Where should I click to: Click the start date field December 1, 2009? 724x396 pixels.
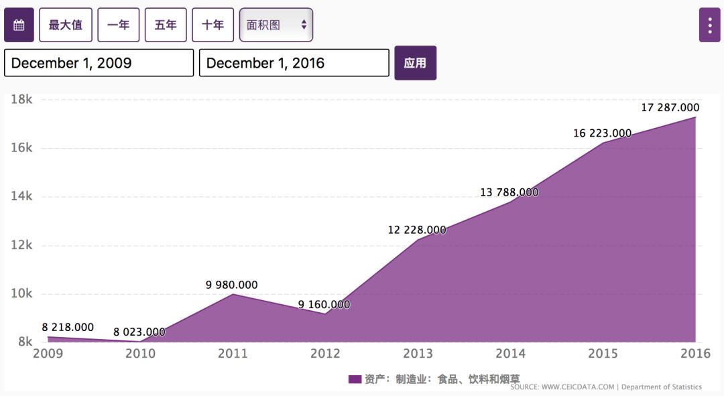coord(99,63)
